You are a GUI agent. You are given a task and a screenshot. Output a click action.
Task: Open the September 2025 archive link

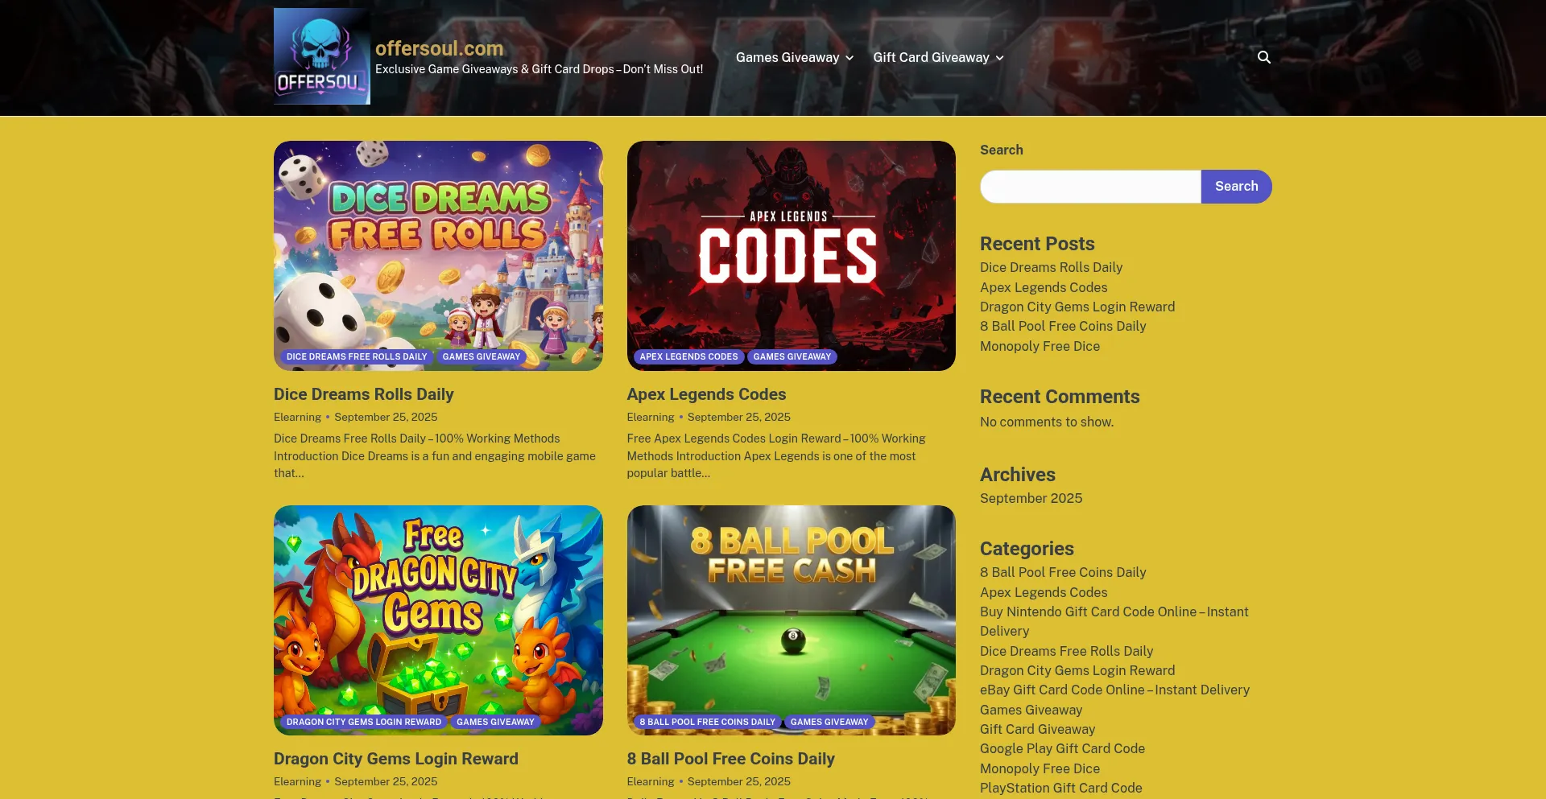click(x=1031, y=498)
